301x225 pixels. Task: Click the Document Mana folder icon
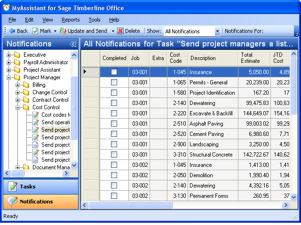click(x=26, y=167)
